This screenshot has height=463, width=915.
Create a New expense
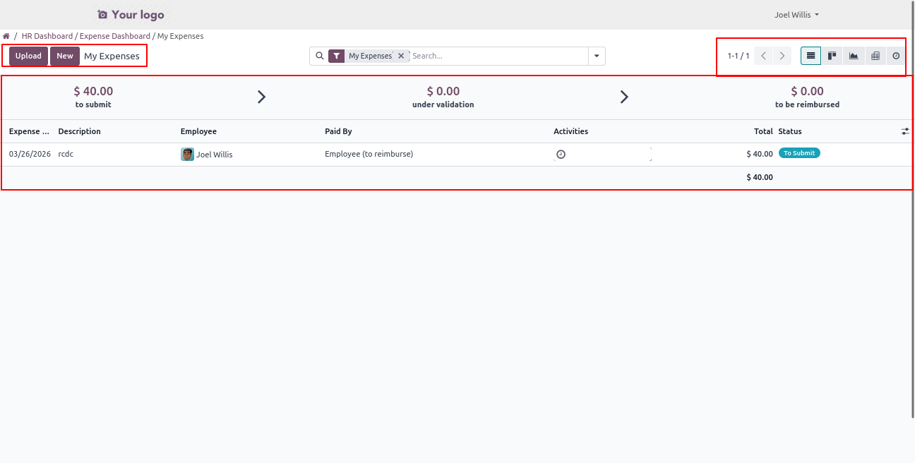65,56
